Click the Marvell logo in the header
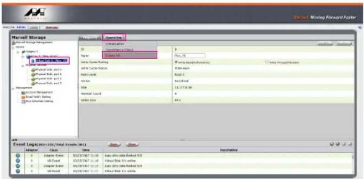 pos(35,14)
